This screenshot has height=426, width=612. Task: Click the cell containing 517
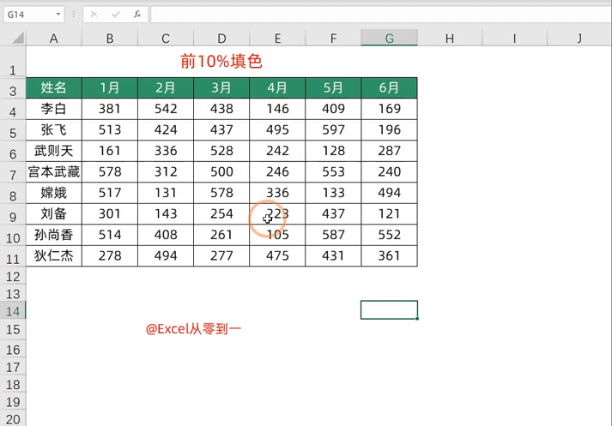[110, 193]
